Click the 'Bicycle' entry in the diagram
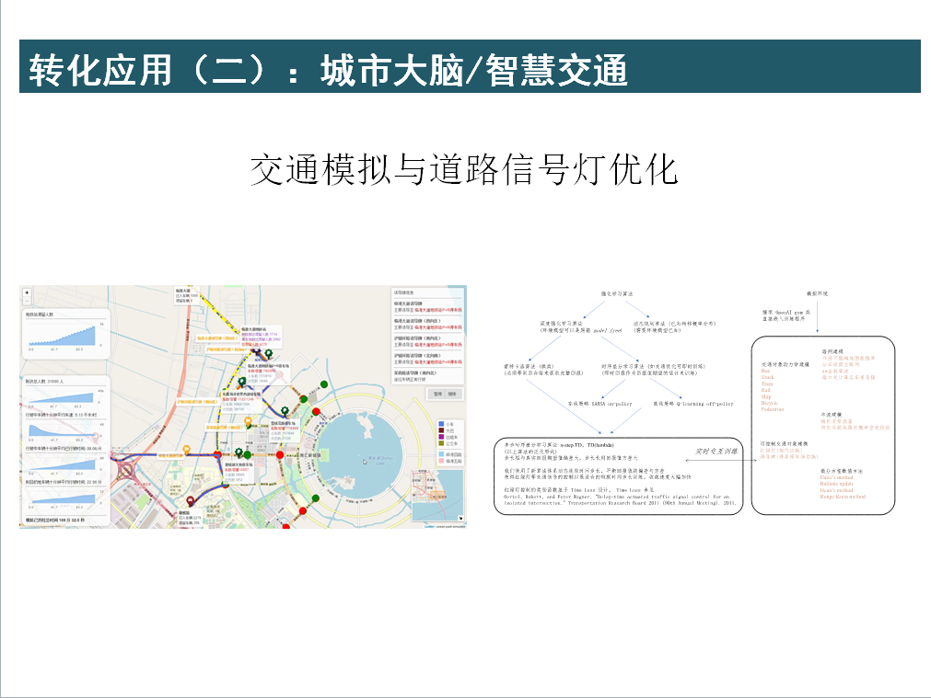931x698 pixels. click(770, 404)
